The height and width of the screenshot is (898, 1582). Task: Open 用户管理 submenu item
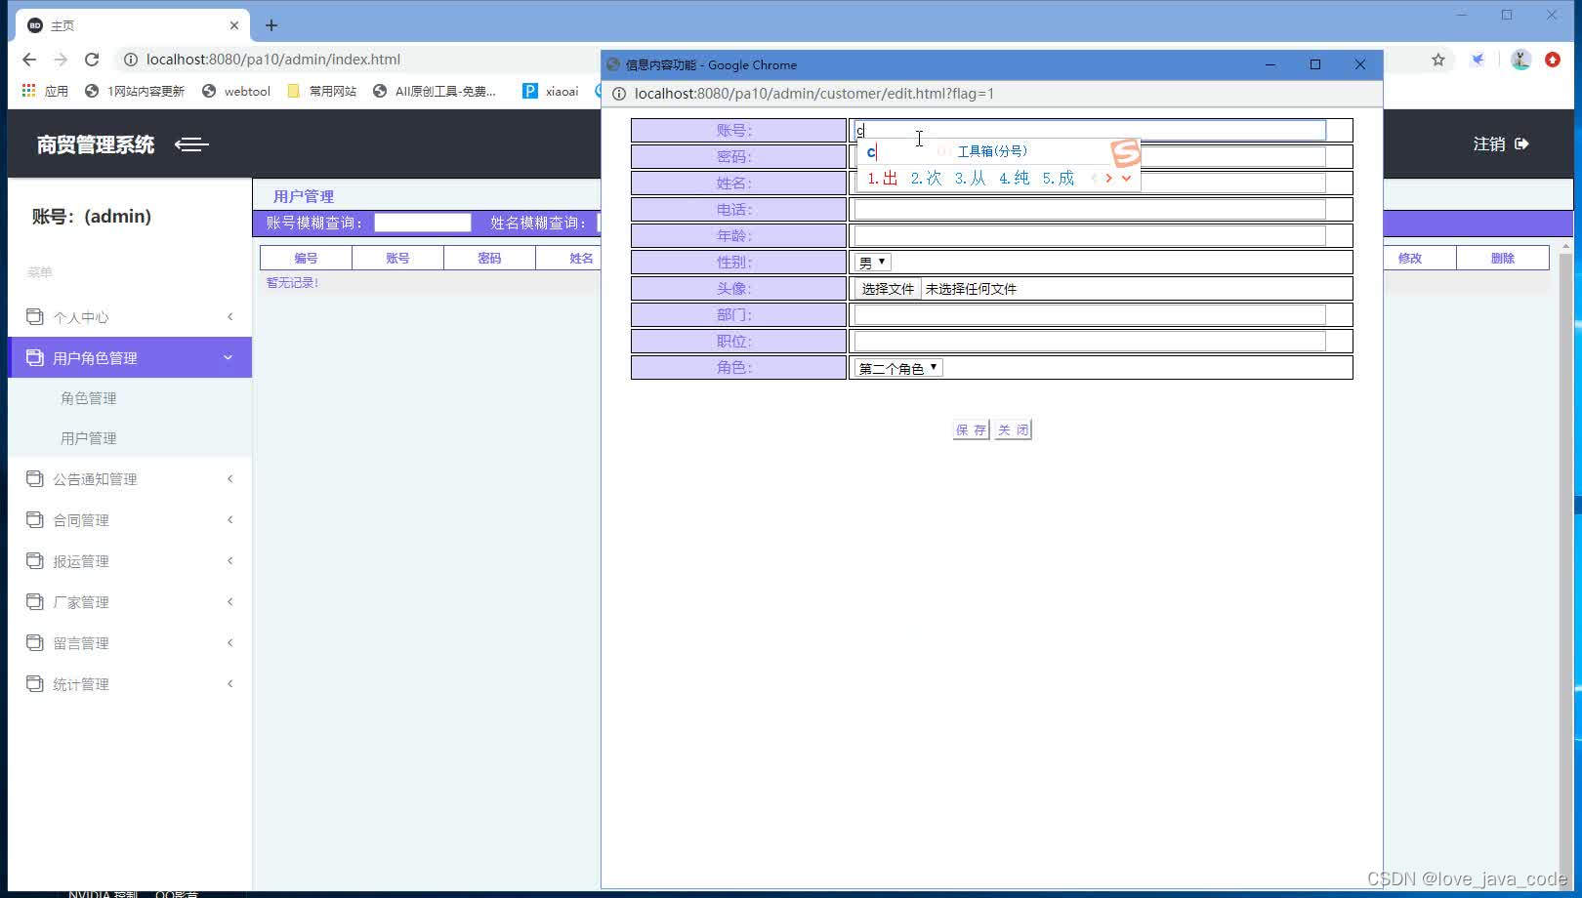click(x=88, y=438)
